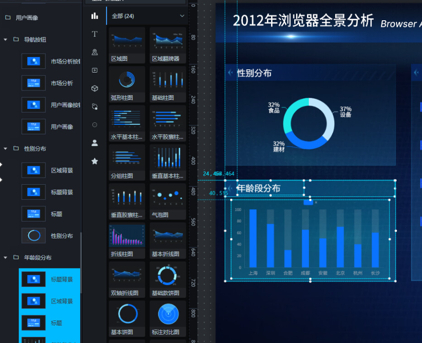422x343 pixels.
Task: Add the 区域图 chart component
Action: coord(127,45)
